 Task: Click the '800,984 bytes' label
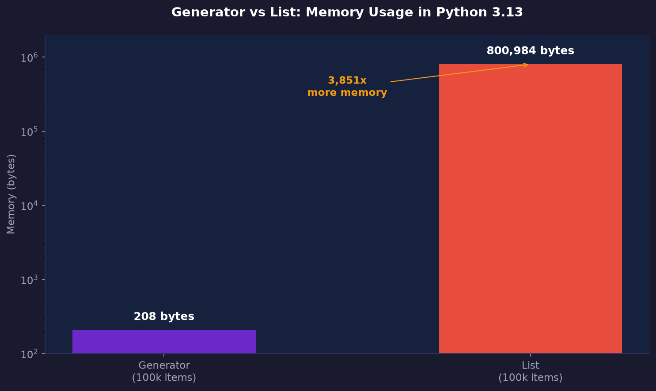[x=530, y=51]
